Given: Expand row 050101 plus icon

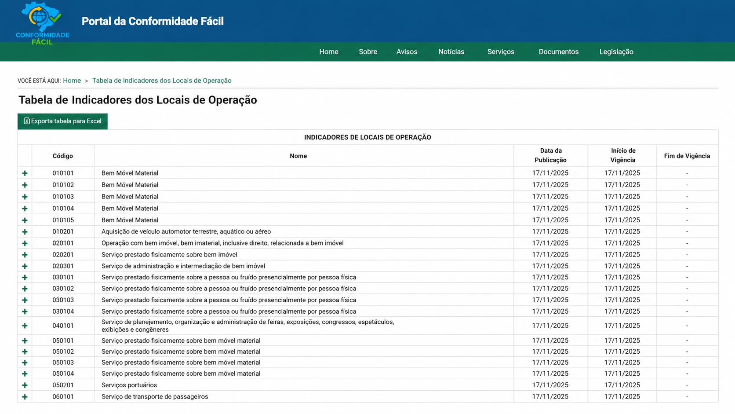Looking at the screenshot, I should click(x=25, y=341).
